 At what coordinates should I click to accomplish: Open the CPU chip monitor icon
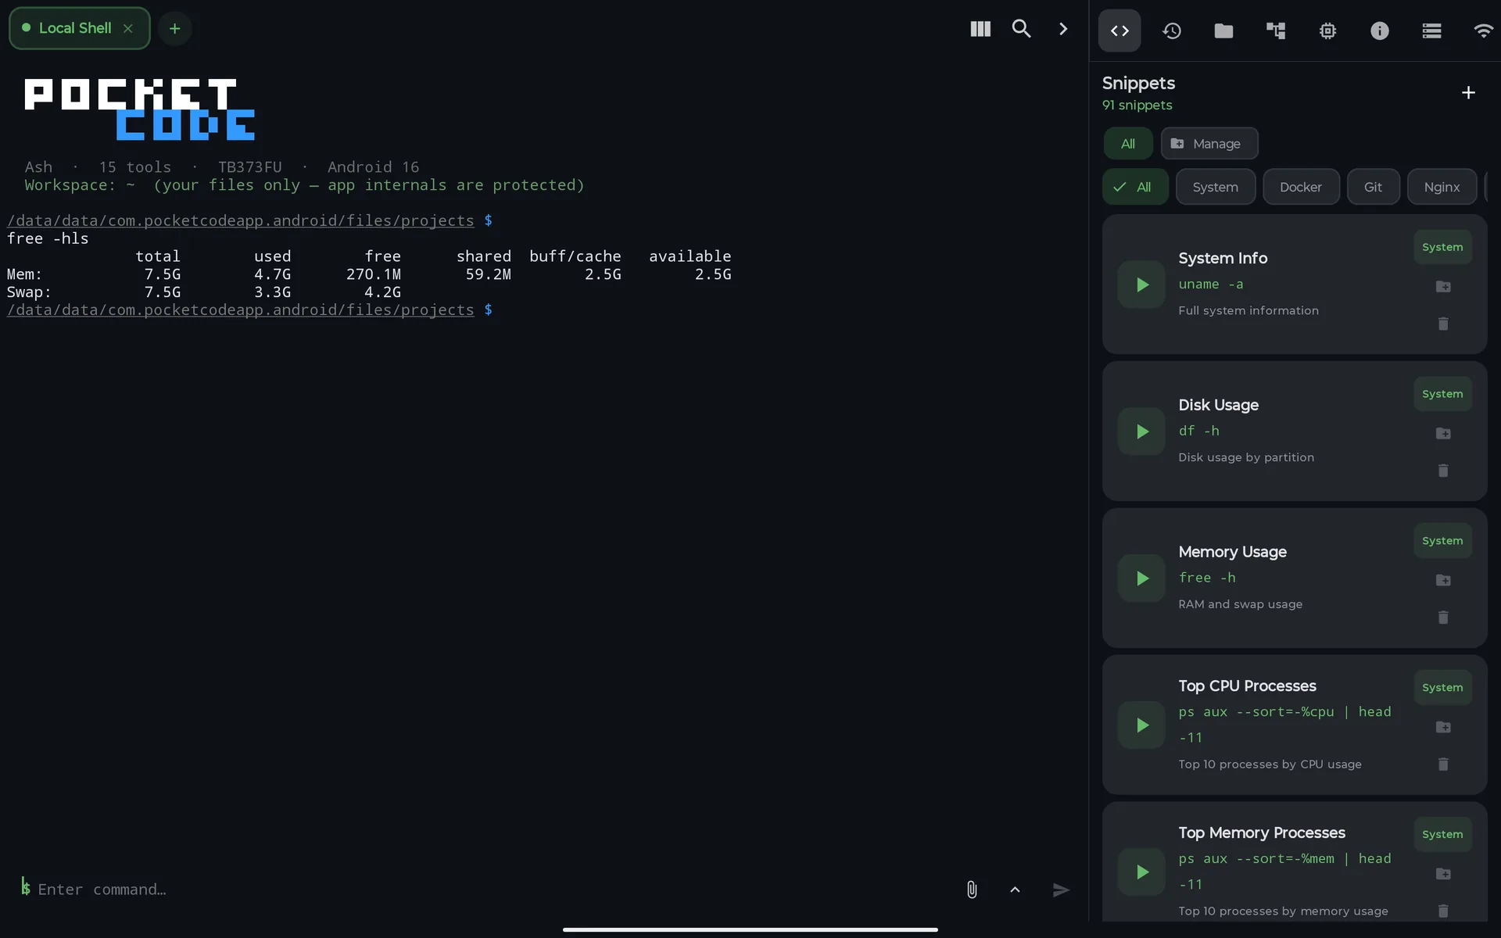pyautogui.click(x=1327, y=30)
